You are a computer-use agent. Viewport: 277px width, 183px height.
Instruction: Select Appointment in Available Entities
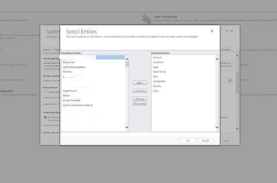coord(70,91)
